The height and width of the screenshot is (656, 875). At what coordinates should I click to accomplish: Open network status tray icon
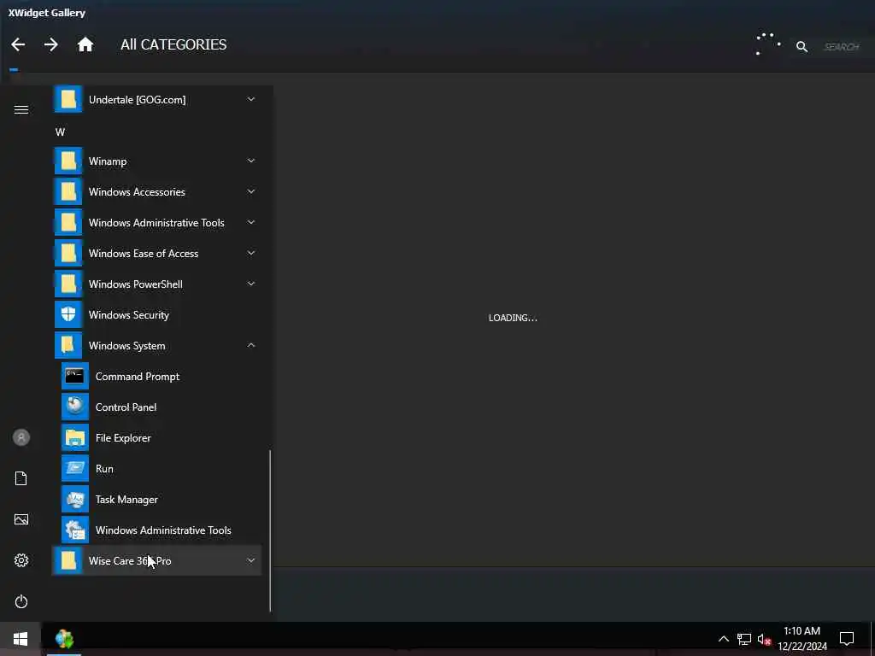coord(744,639)
